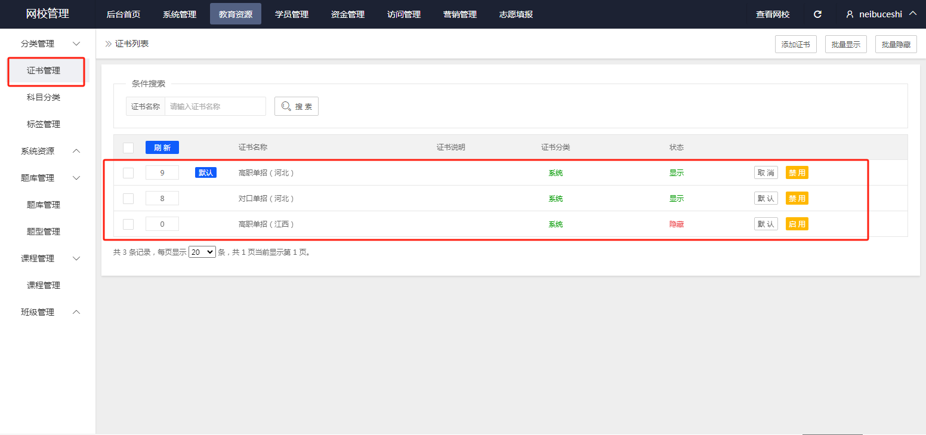Click the refresh icon in top bar
This screenshot has height=435, width=926.
pos(818,14)
